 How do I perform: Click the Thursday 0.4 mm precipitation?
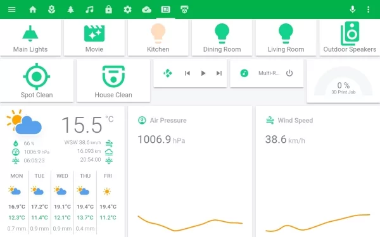coord(85,229)
